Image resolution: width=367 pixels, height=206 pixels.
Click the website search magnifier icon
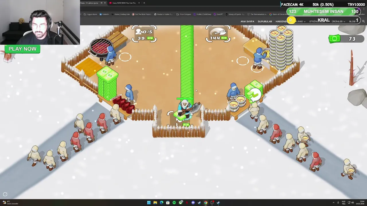[x=363, y=21]
